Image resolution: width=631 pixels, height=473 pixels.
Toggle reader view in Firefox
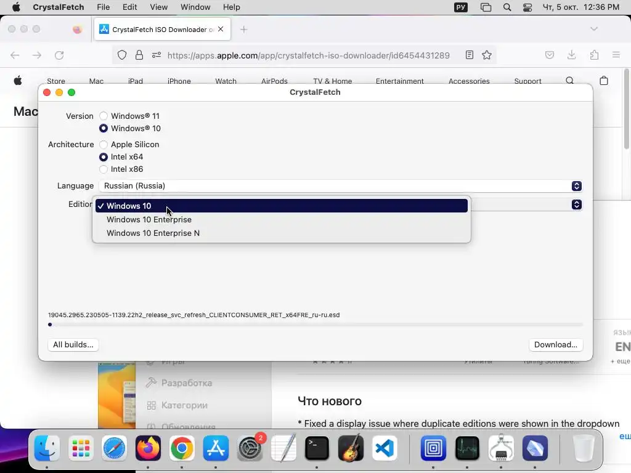469,55
